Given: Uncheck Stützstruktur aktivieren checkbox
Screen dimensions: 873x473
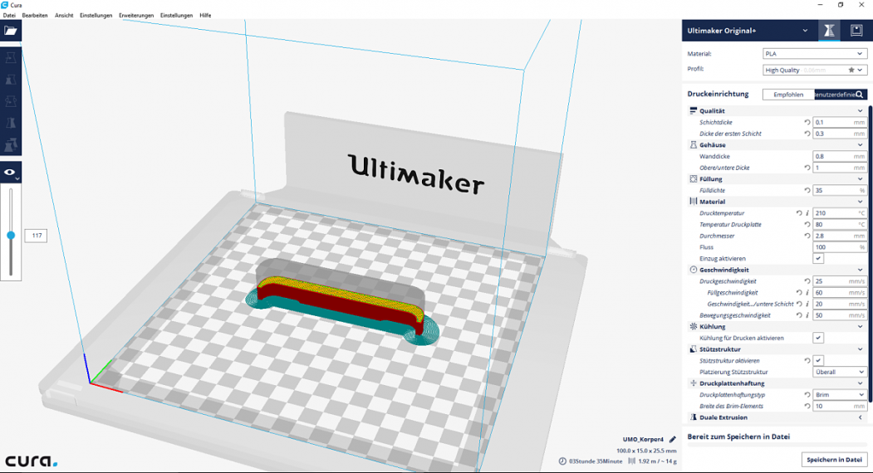Looking at the screenshot, I should pos(818,361).
